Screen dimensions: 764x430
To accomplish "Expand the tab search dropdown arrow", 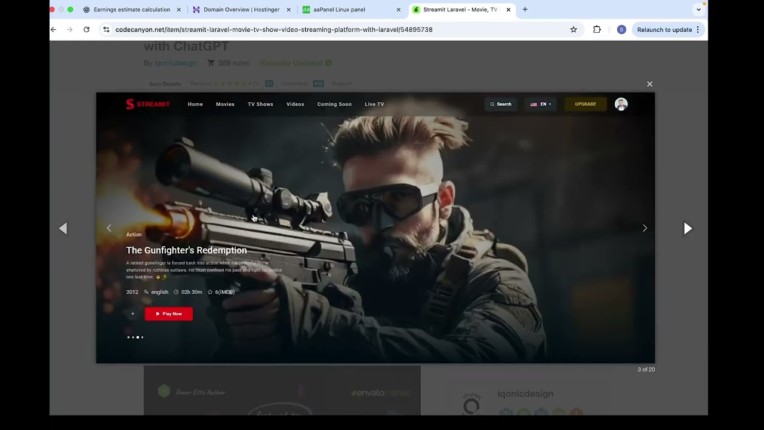I will 698,10.
